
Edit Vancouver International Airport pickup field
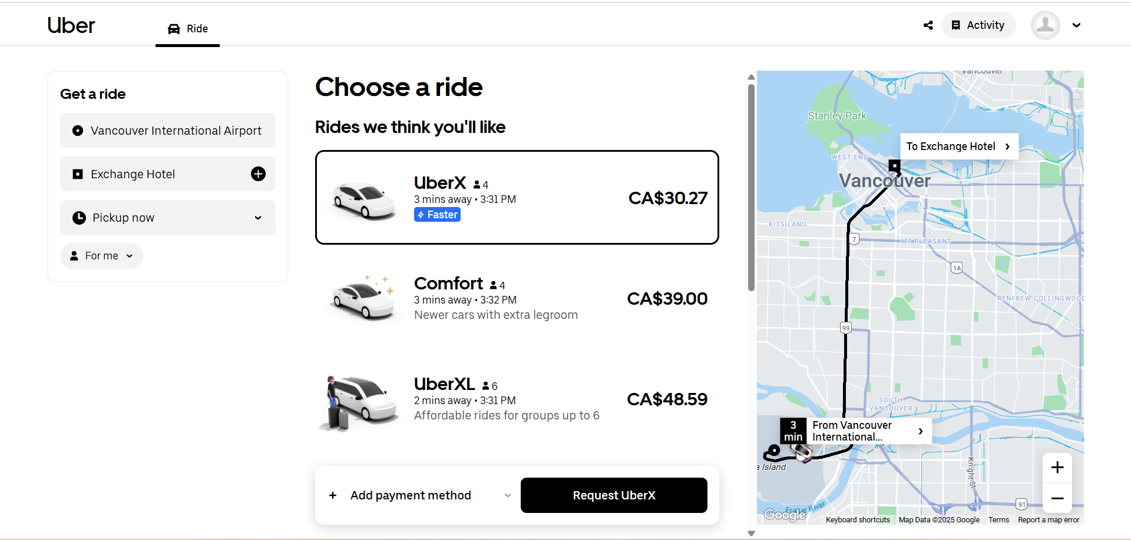coord(168,131)
